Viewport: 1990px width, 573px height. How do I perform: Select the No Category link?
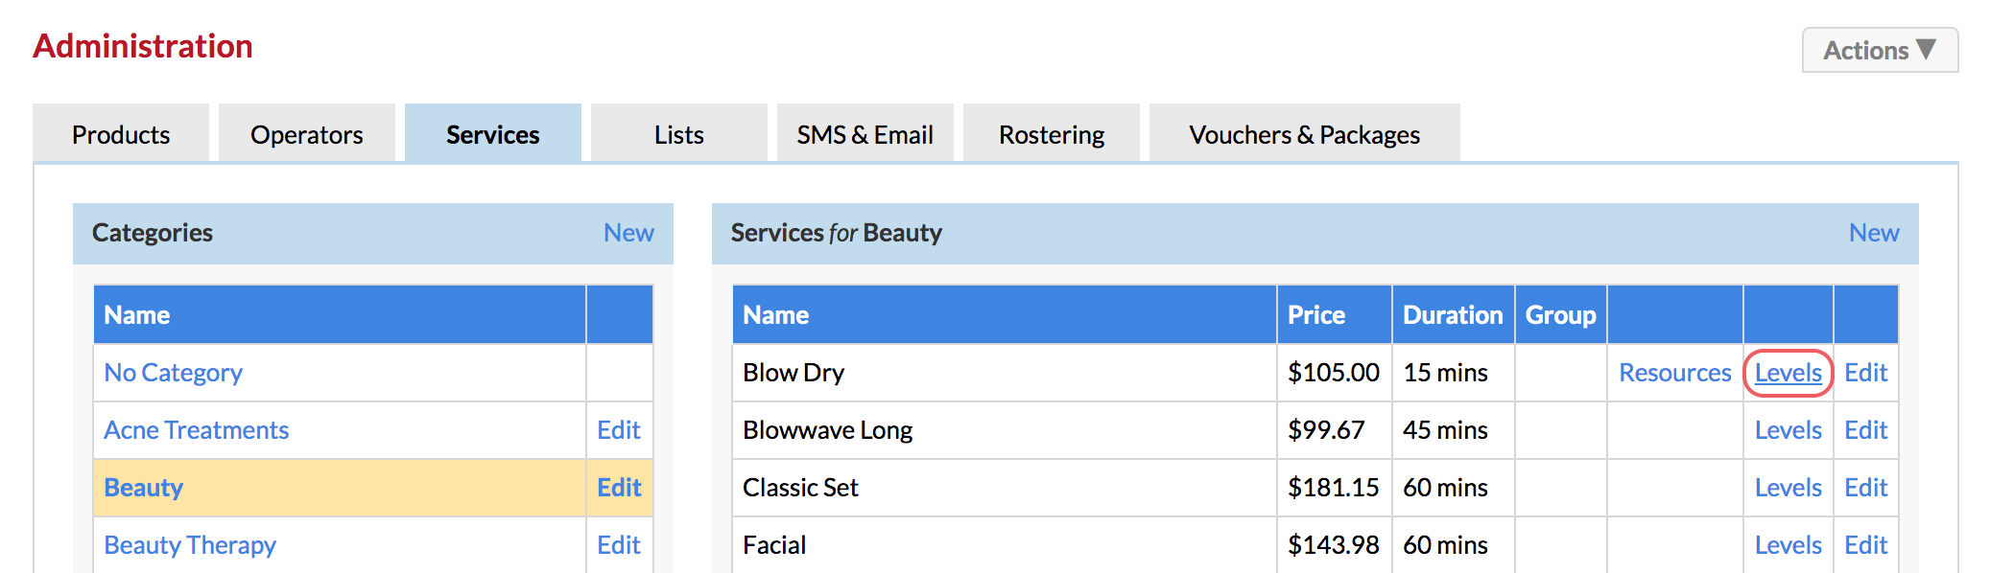[x=174, y=373]
